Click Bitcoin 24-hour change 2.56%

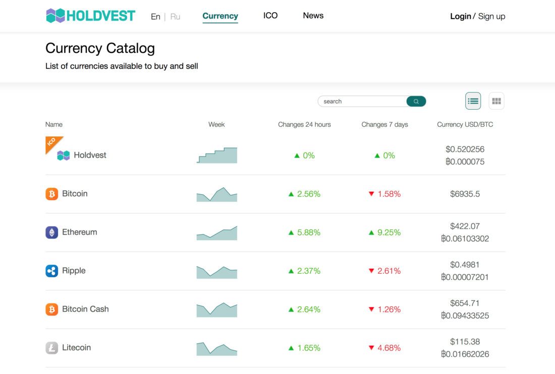coord(304,194)
